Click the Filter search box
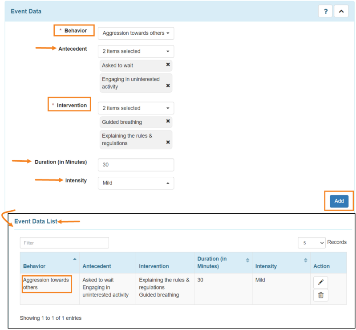 pos(64,243)
